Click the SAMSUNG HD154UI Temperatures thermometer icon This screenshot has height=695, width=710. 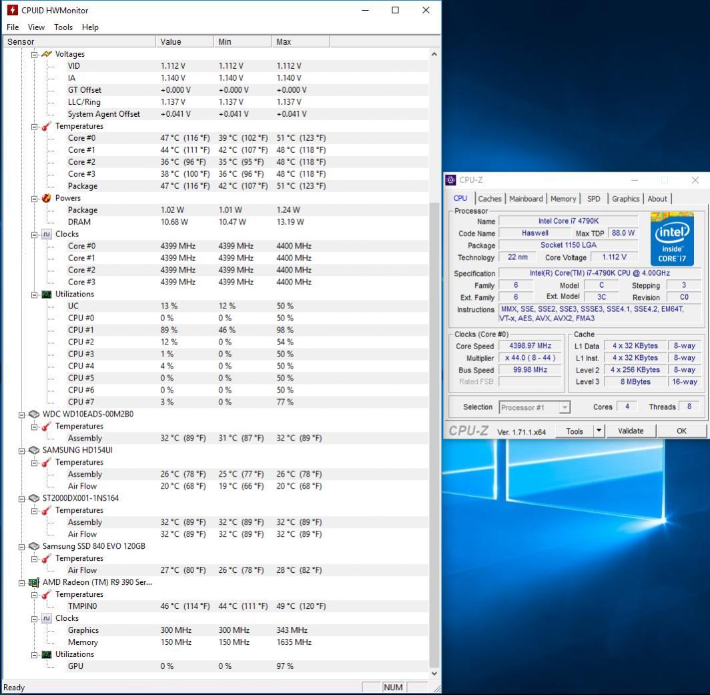pyautogui.click(x=46, y=463)
